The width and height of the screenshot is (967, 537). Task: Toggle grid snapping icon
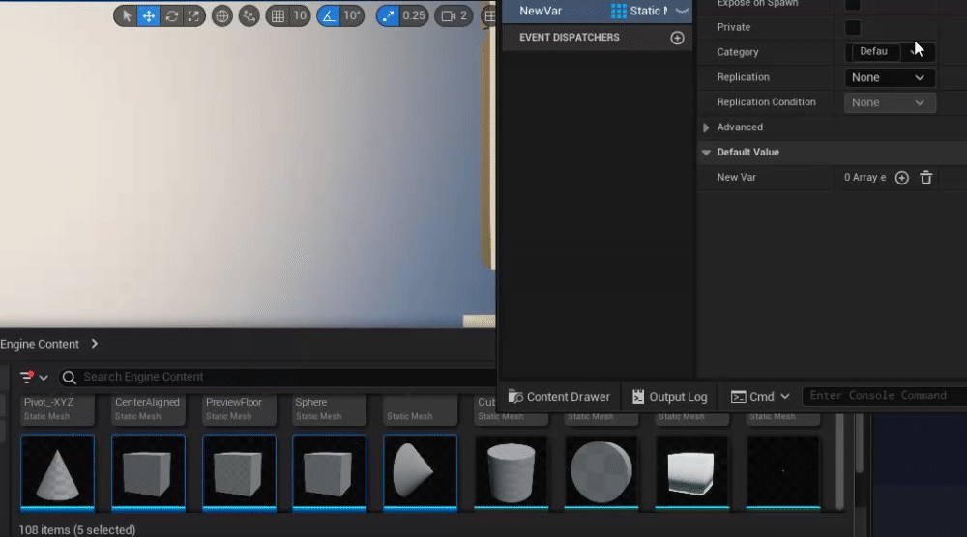[278, 16]
